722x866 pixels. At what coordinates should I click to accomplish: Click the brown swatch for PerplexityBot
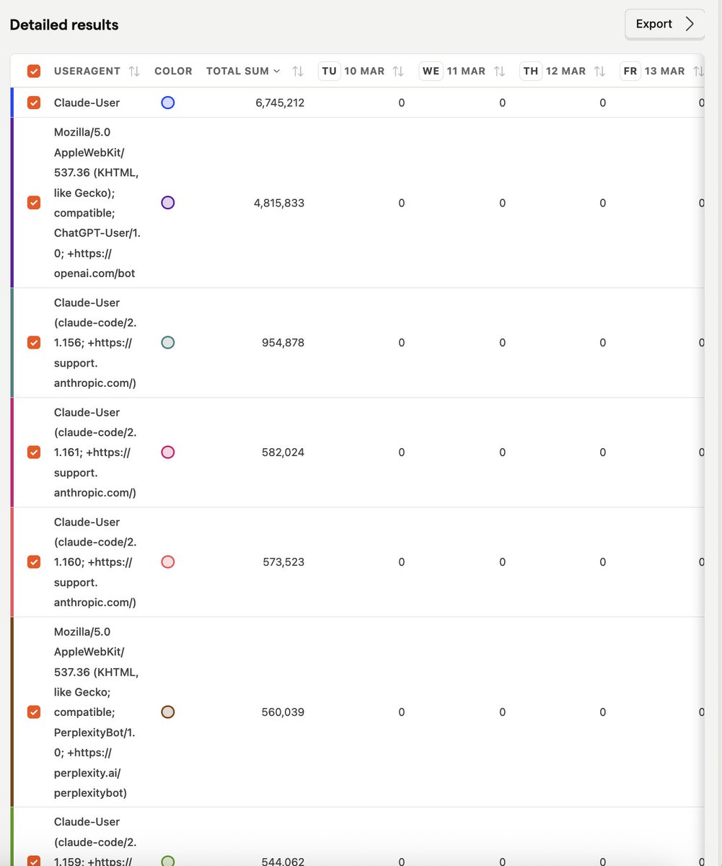(168, 712)
